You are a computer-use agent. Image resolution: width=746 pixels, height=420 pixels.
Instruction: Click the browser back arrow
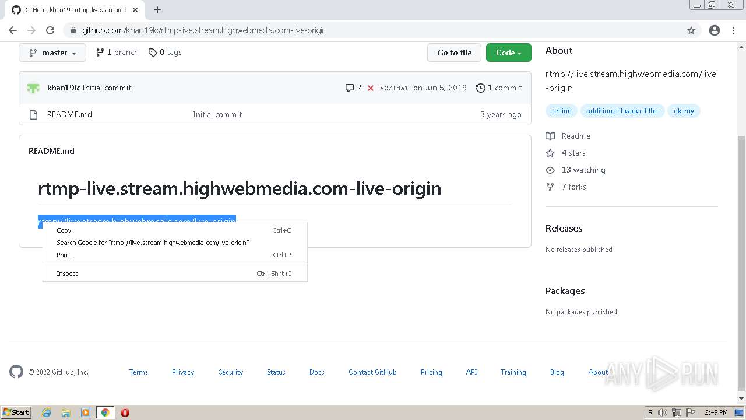(x=13, y=30)
